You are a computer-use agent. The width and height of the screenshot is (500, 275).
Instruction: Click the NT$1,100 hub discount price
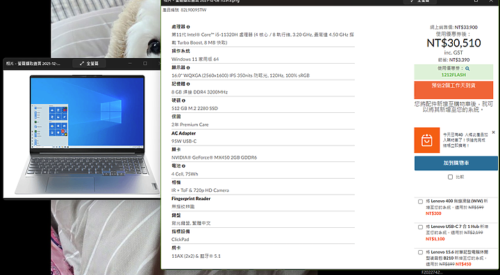[435, 239]
